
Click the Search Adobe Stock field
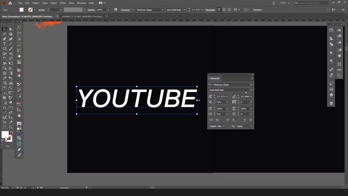pyautogui.click(x=312, y=3)
